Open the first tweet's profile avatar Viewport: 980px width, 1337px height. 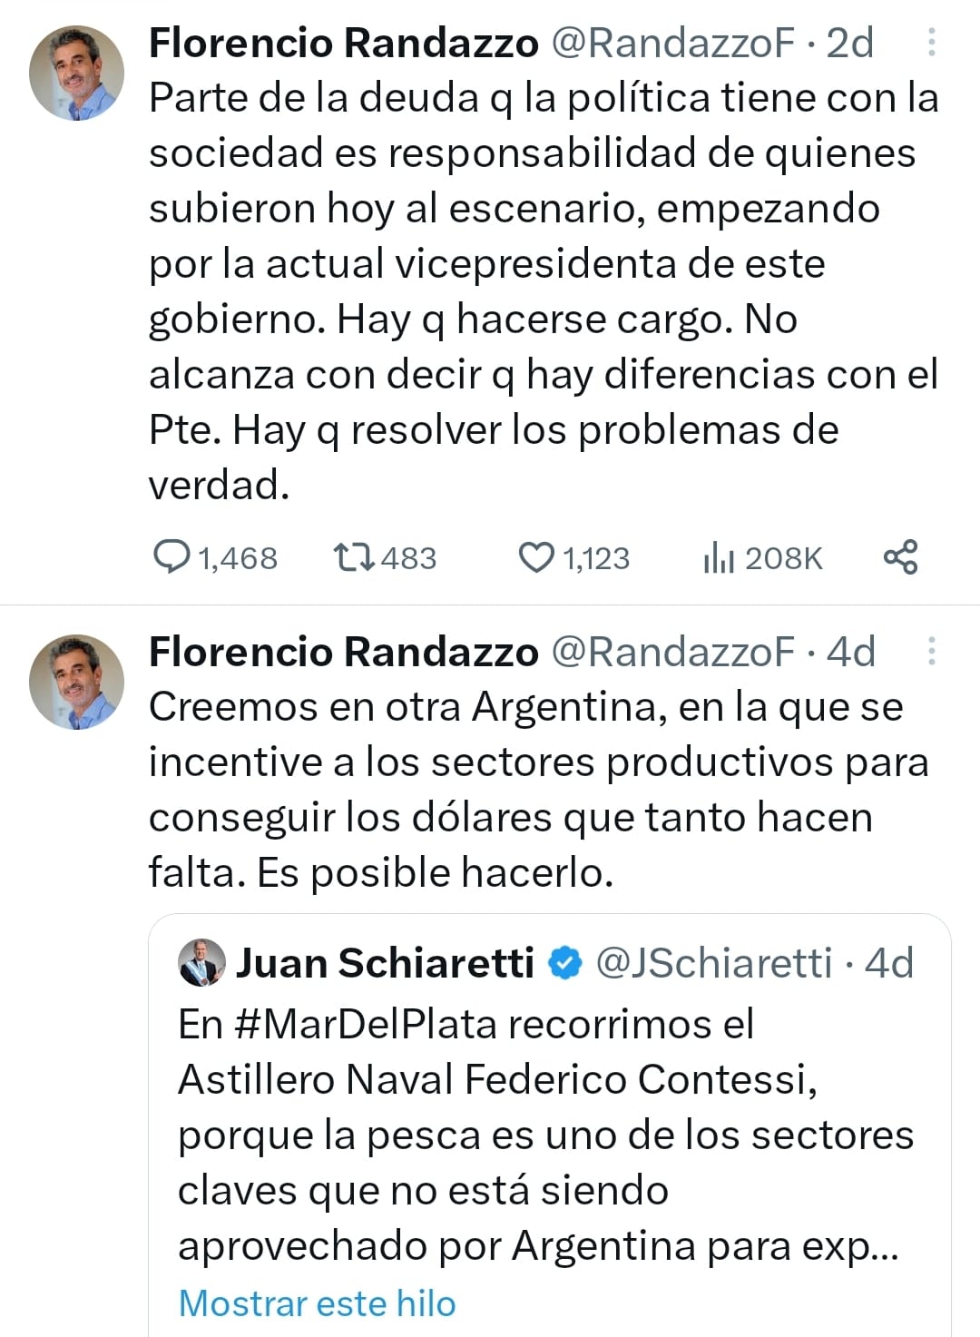point(76,73)
